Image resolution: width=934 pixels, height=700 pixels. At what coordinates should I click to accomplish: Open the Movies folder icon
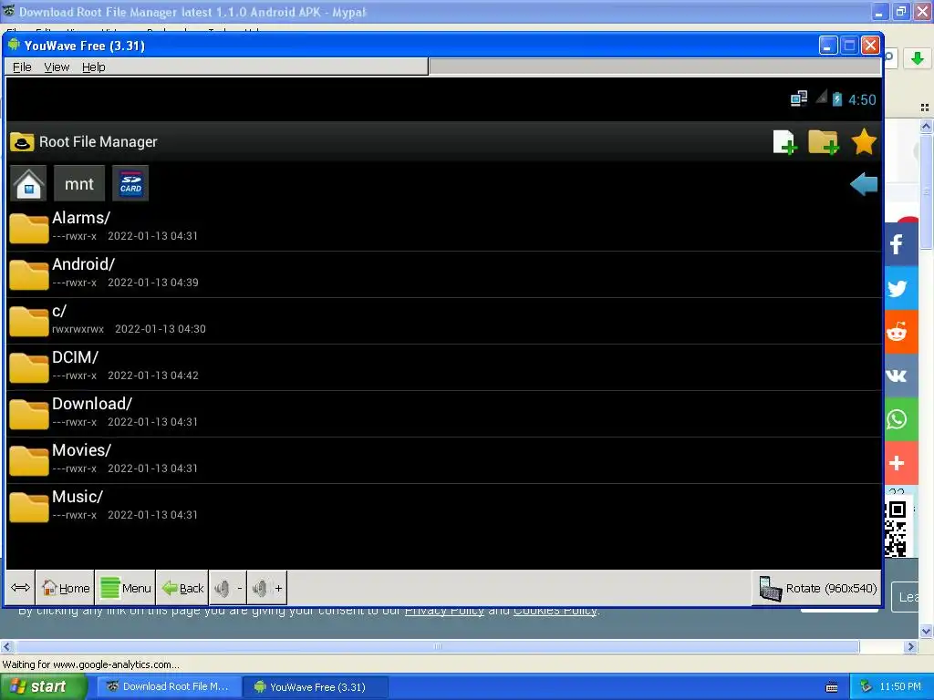28,460
